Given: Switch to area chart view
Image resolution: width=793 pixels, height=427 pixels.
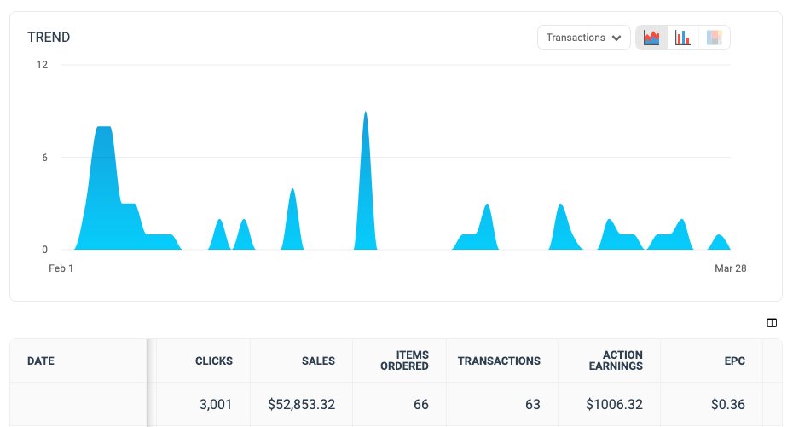Looking at the screenshot, I should (x=651, y=38).
